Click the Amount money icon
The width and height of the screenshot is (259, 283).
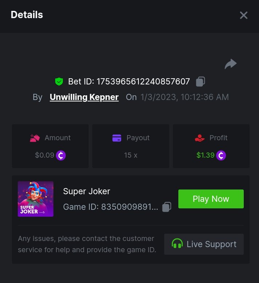click(x=35, y=138)
